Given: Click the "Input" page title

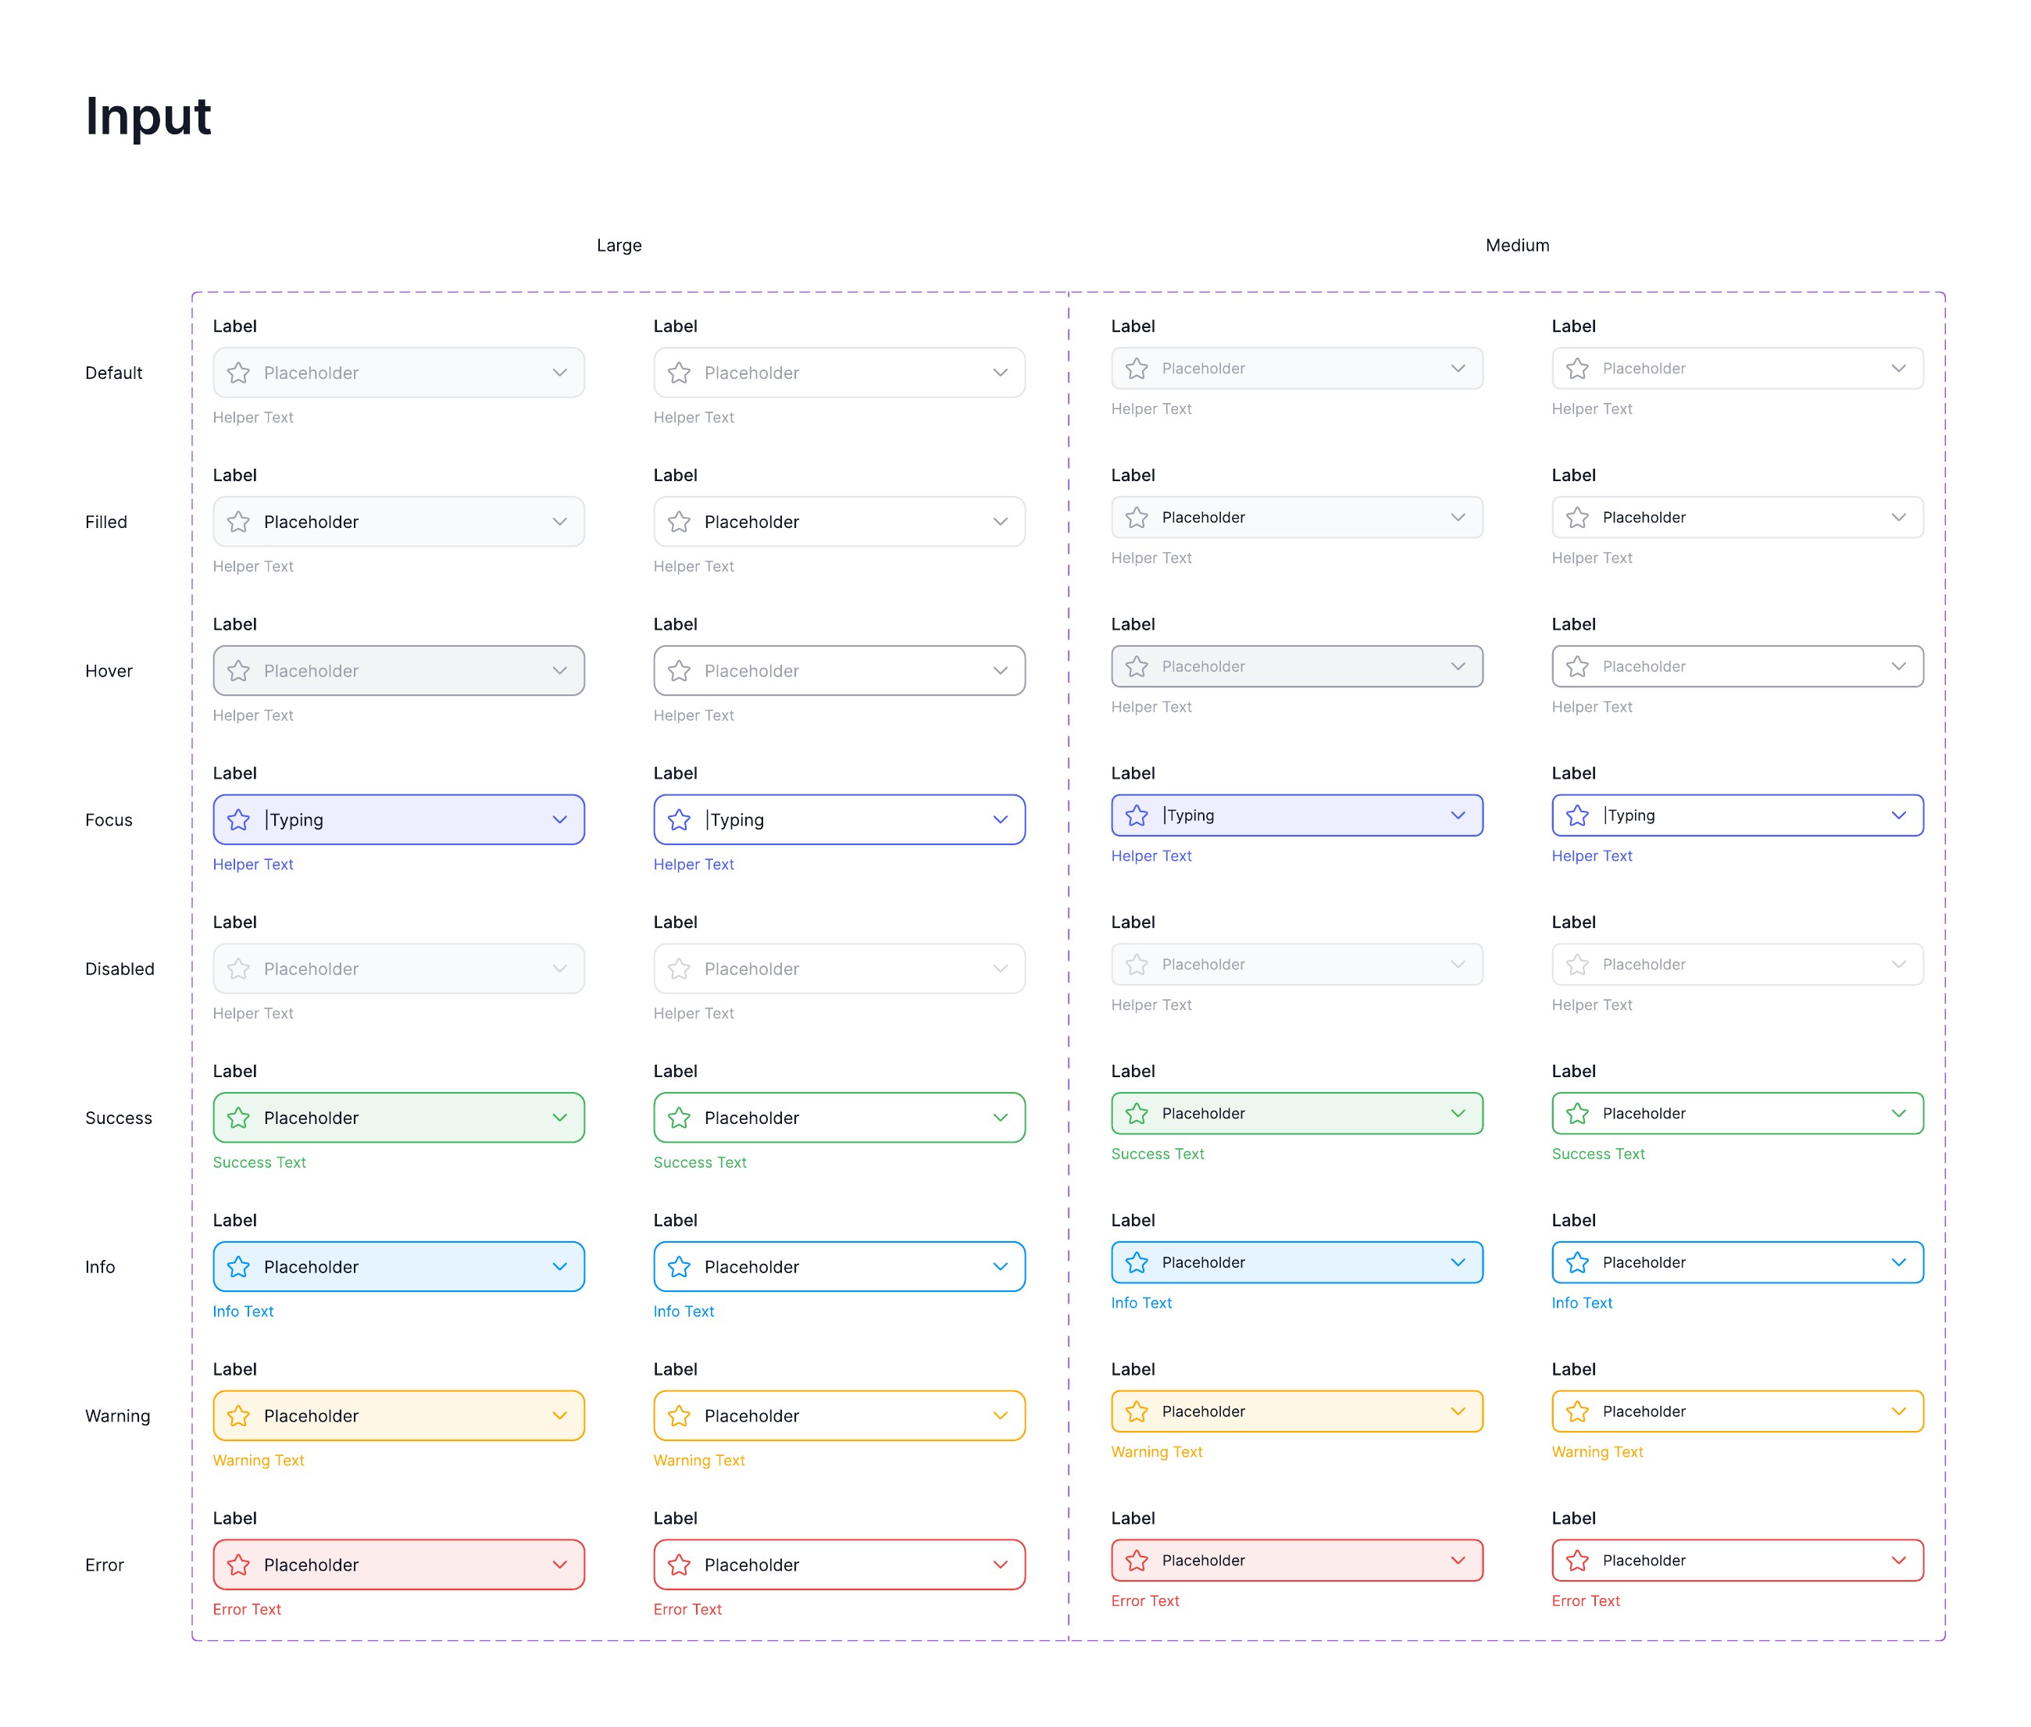Looking at the screenshot, I should pos(148,116).
